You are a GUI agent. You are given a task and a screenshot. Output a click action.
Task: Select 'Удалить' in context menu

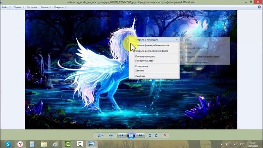click(154, 71)
